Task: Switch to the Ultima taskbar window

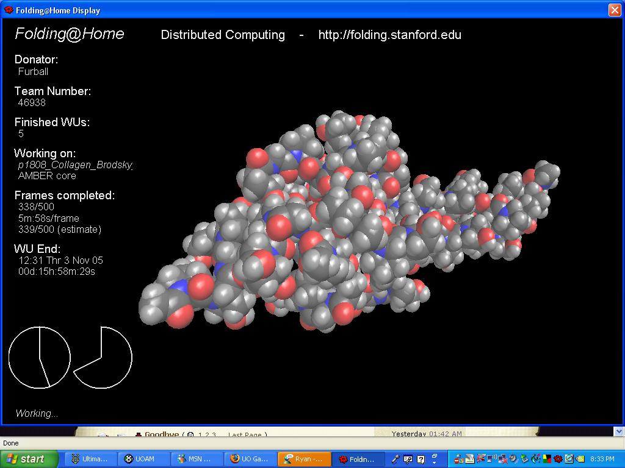Action: click(90, 459)
